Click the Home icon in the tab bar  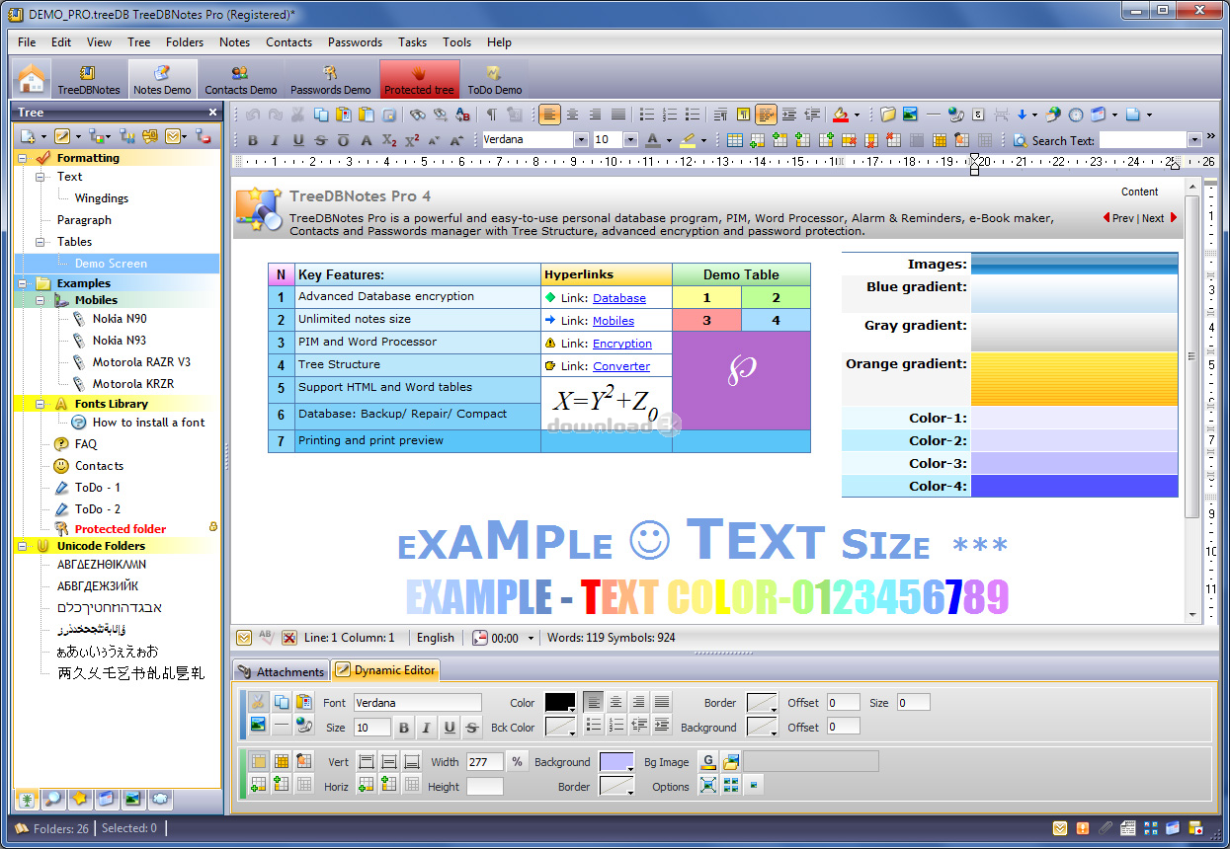[x=32, y=78]
